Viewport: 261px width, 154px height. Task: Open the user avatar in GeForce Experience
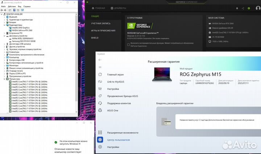258,8
